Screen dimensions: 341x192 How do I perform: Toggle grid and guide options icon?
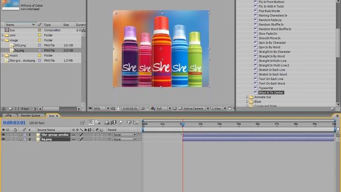click(x=113, y=108)
